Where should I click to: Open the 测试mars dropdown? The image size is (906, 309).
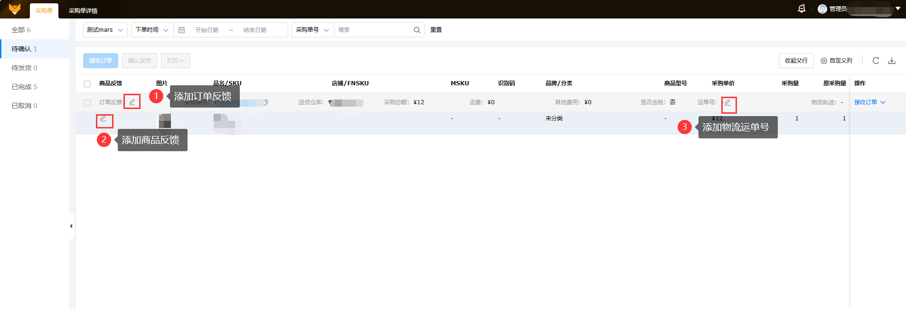tap(105, 30)
